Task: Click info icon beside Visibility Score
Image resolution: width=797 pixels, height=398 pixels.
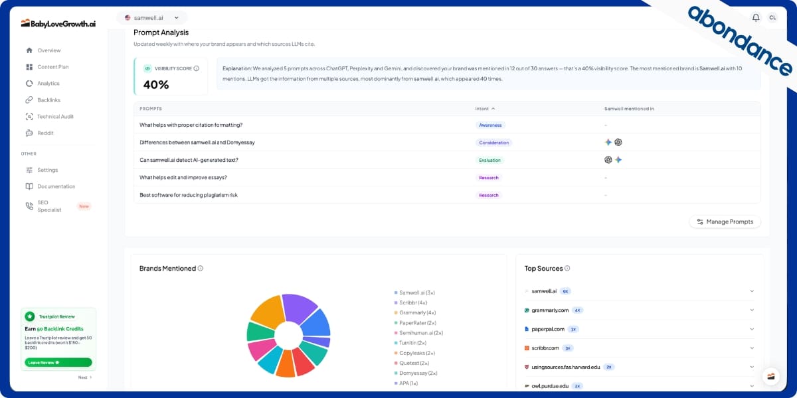Action: 196,68
